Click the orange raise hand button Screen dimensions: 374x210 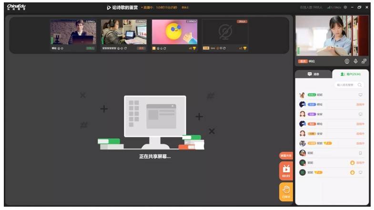point(286,191)
